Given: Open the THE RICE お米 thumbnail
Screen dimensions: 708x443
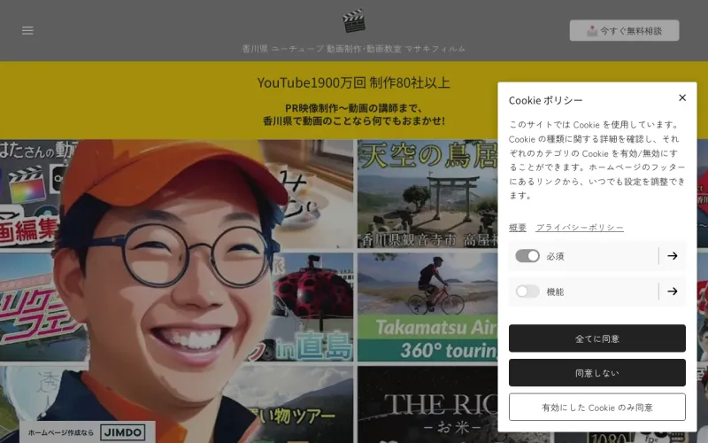Looking at the screenshot, I should (427, 405).
